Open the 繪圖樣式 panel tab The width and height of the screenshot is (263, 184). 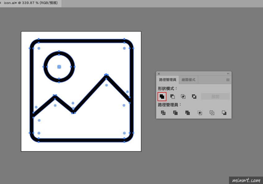tap(188, 80)
